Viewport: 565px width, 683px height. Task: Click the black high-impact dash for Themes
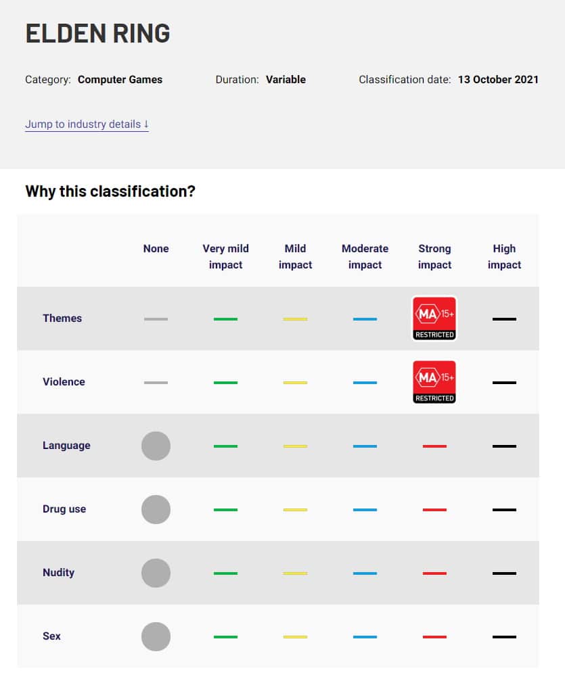pos(504,319)
